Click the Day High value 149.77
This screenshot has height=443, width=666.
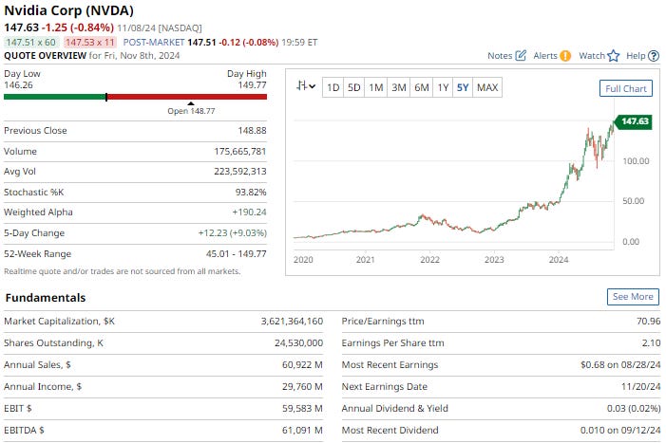(x=252, y=84)
